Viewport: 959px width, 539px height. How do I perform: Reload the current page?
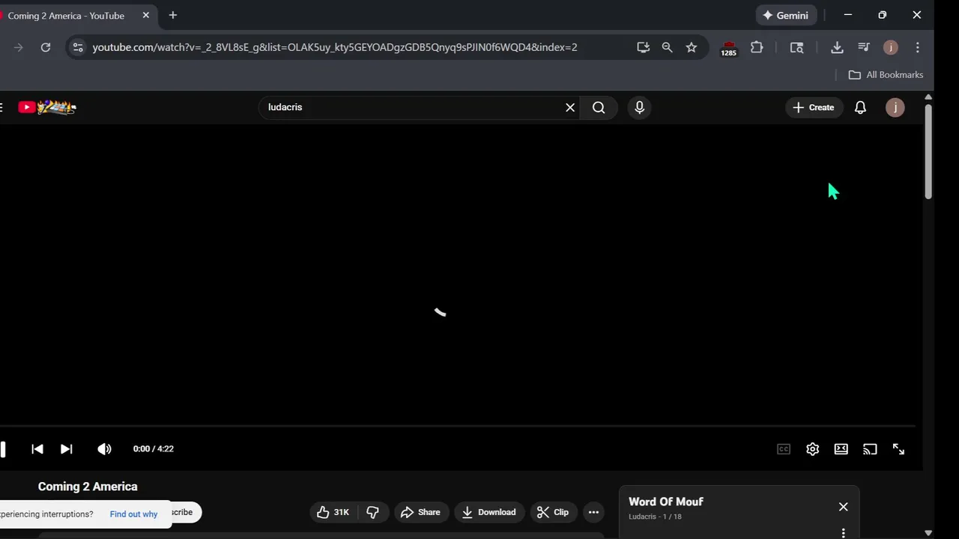pos(46,47)
